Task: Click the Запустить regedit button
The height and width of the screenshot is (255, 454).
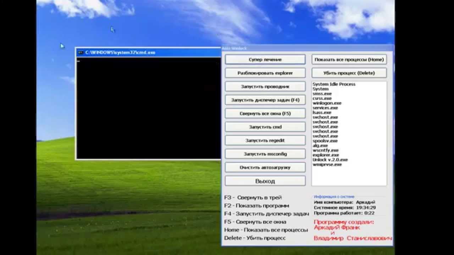Action: tap(265, 140)
